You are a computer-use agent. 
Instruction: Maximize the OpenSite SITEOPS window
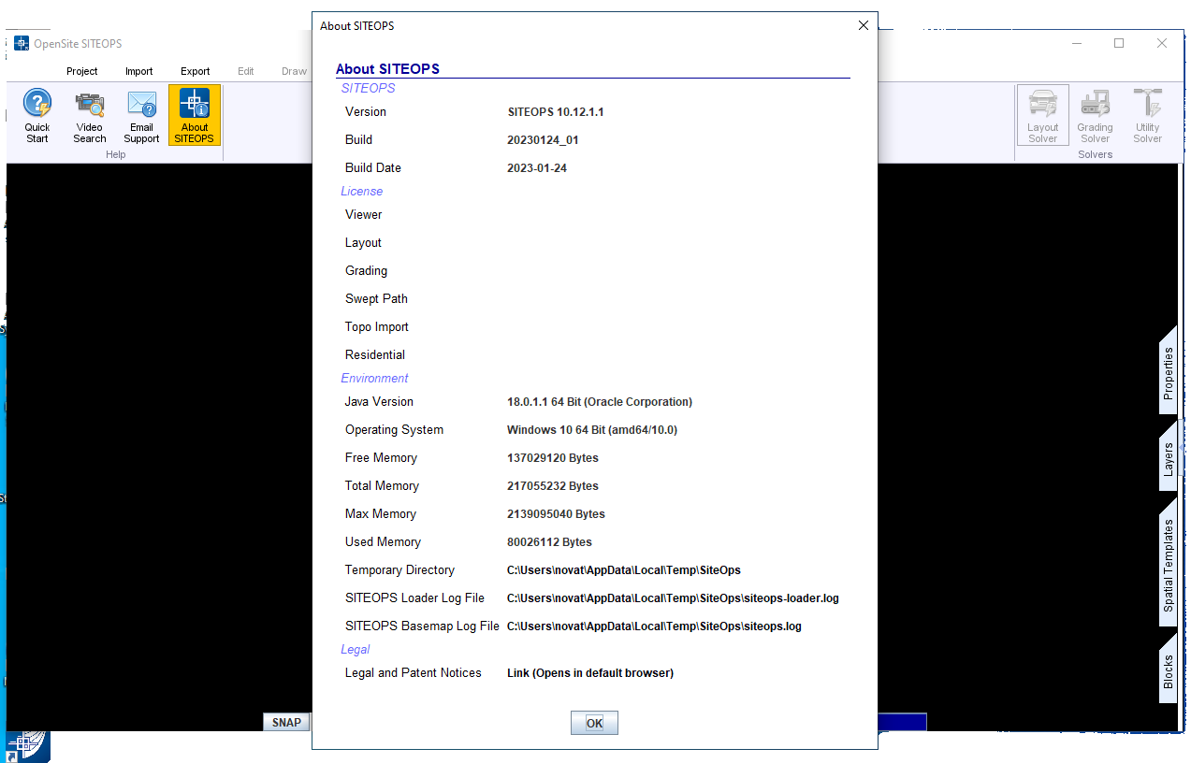[1119, 43]
